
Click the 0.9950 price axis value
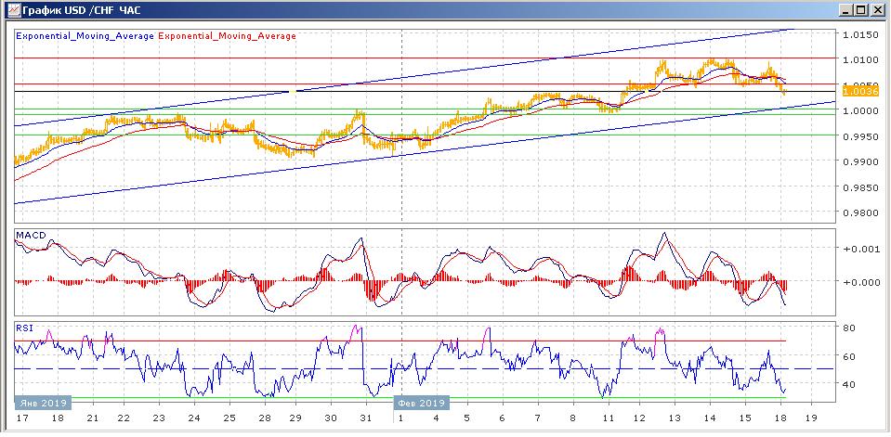click(x=860, y=136)
